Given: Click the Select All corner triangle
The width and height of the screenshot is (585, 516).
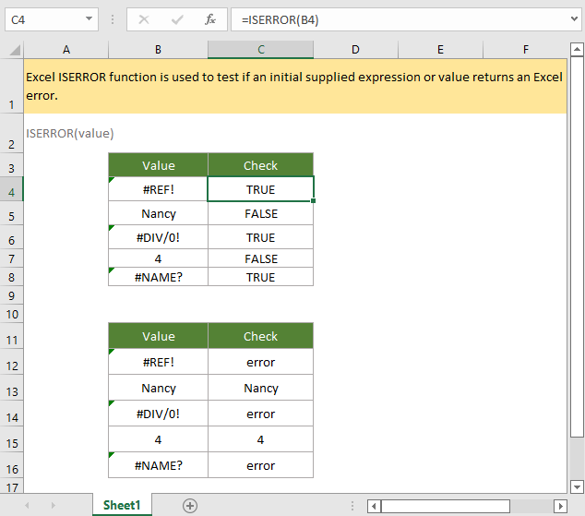Looking at the screenshot, I should (x=12, y=49).
